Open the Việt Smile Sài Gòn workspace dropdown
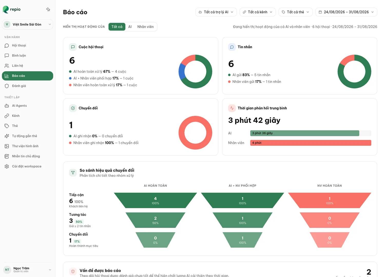Image resolution: width=385 pixels, height=277 pixels. tap(27, 24)
